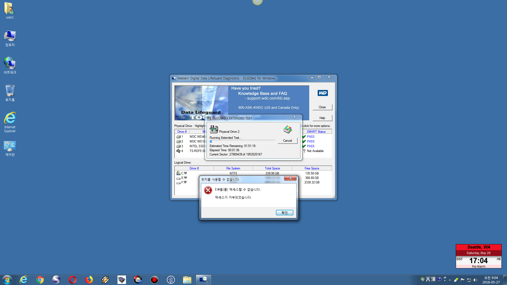Select USB drive 4 TS-RDF5 icon

point(179,151)
